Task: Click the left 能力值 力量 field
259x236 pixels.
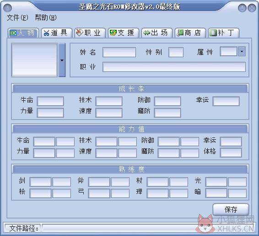Action: (44, 153)
